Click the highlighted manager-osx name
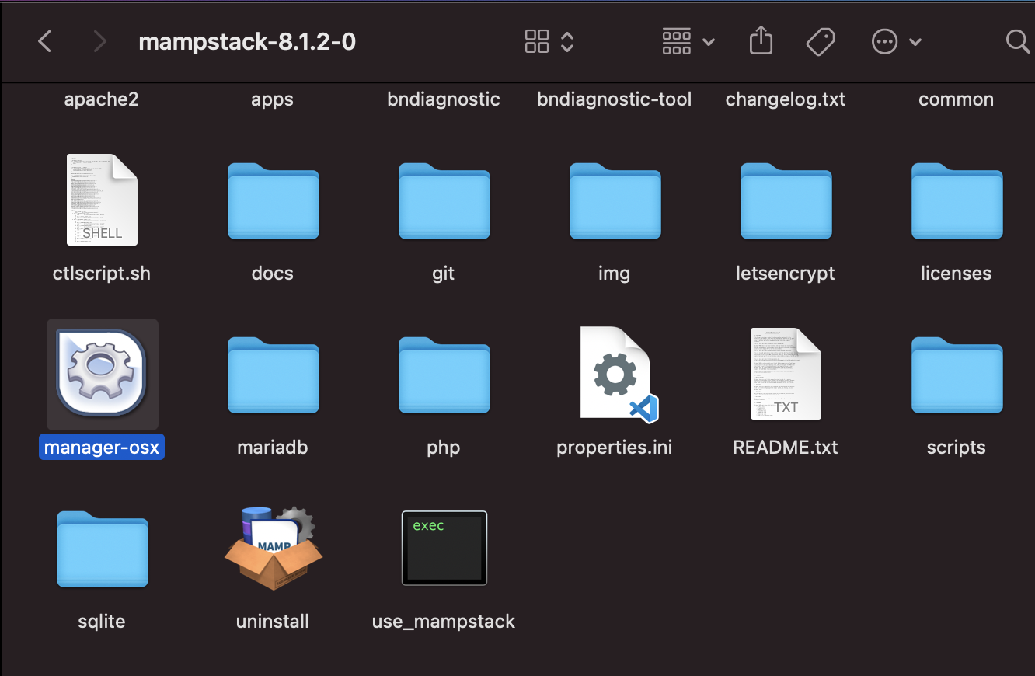 point(102,448)
